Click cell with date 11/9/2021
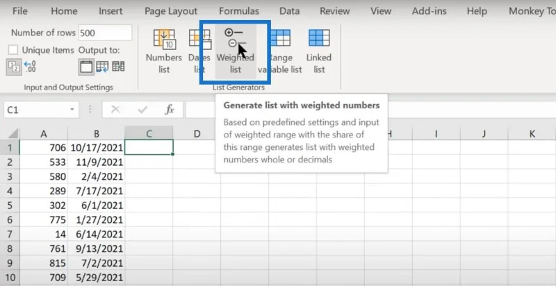The height and width of the screenshot is (286, 556). tap(96, 162)
